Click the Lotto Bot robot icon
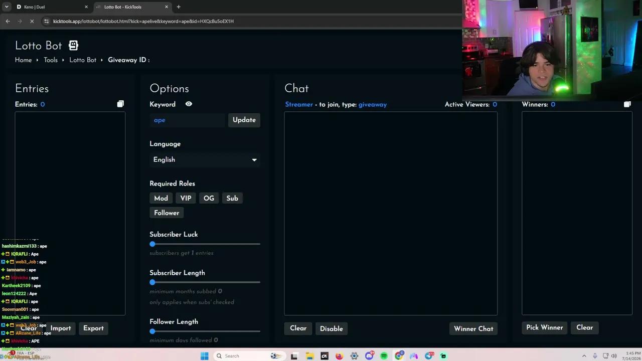Viewport: 642px width, 361px height. [x=73, y=46]
